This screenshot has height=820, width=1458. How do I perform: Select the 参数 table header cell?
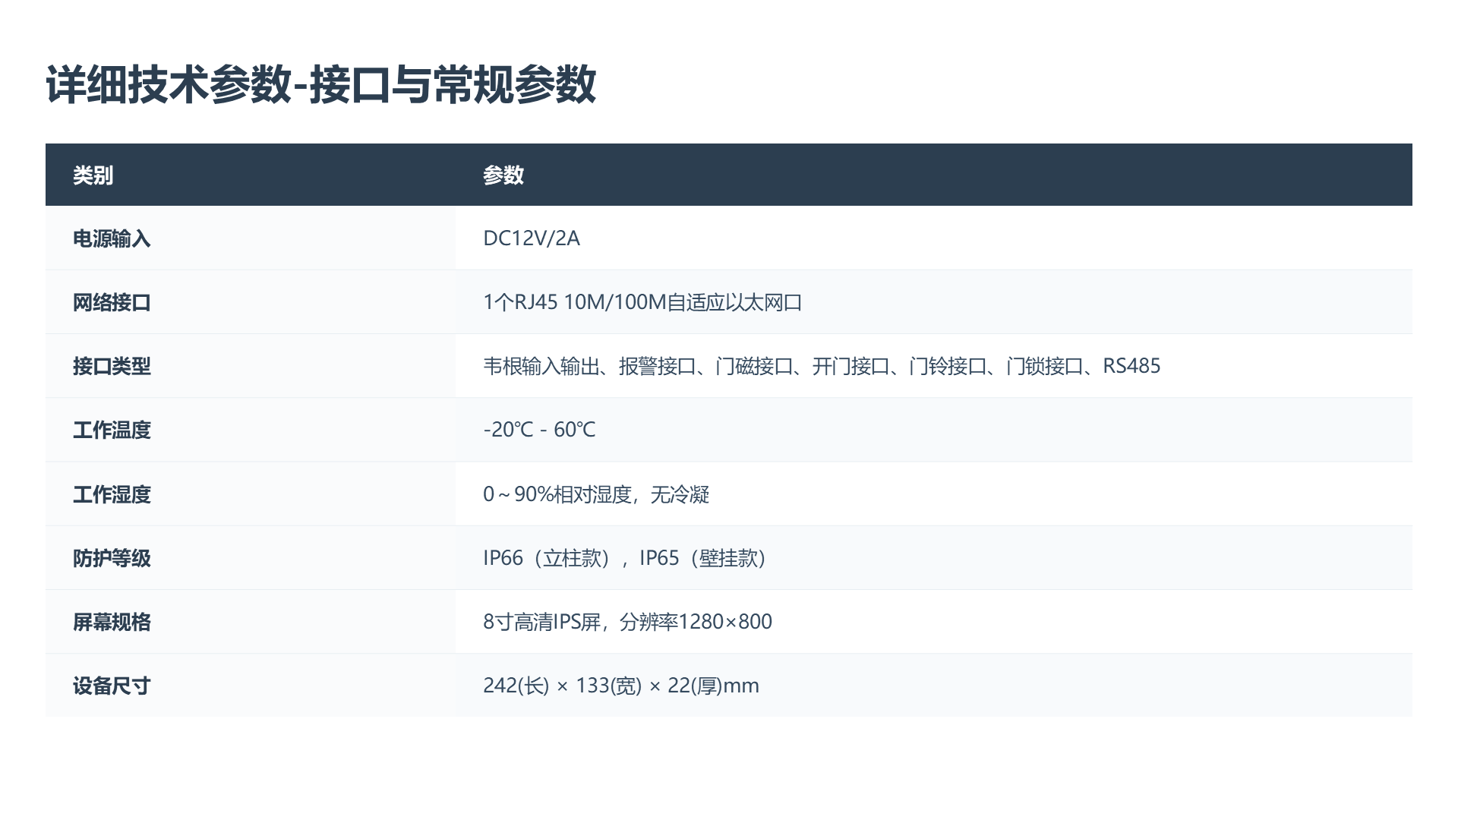point(503,175)
